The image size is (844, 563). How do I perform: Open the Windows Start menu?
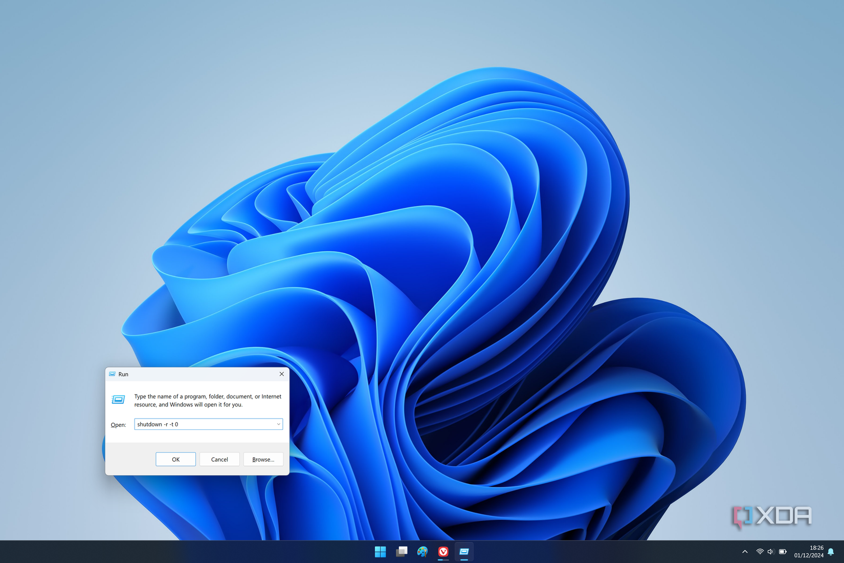click(380, 552)
